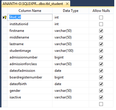Uncheck Allow Nulls for boardregisternumber
The image size is (116, 110).
101,78
